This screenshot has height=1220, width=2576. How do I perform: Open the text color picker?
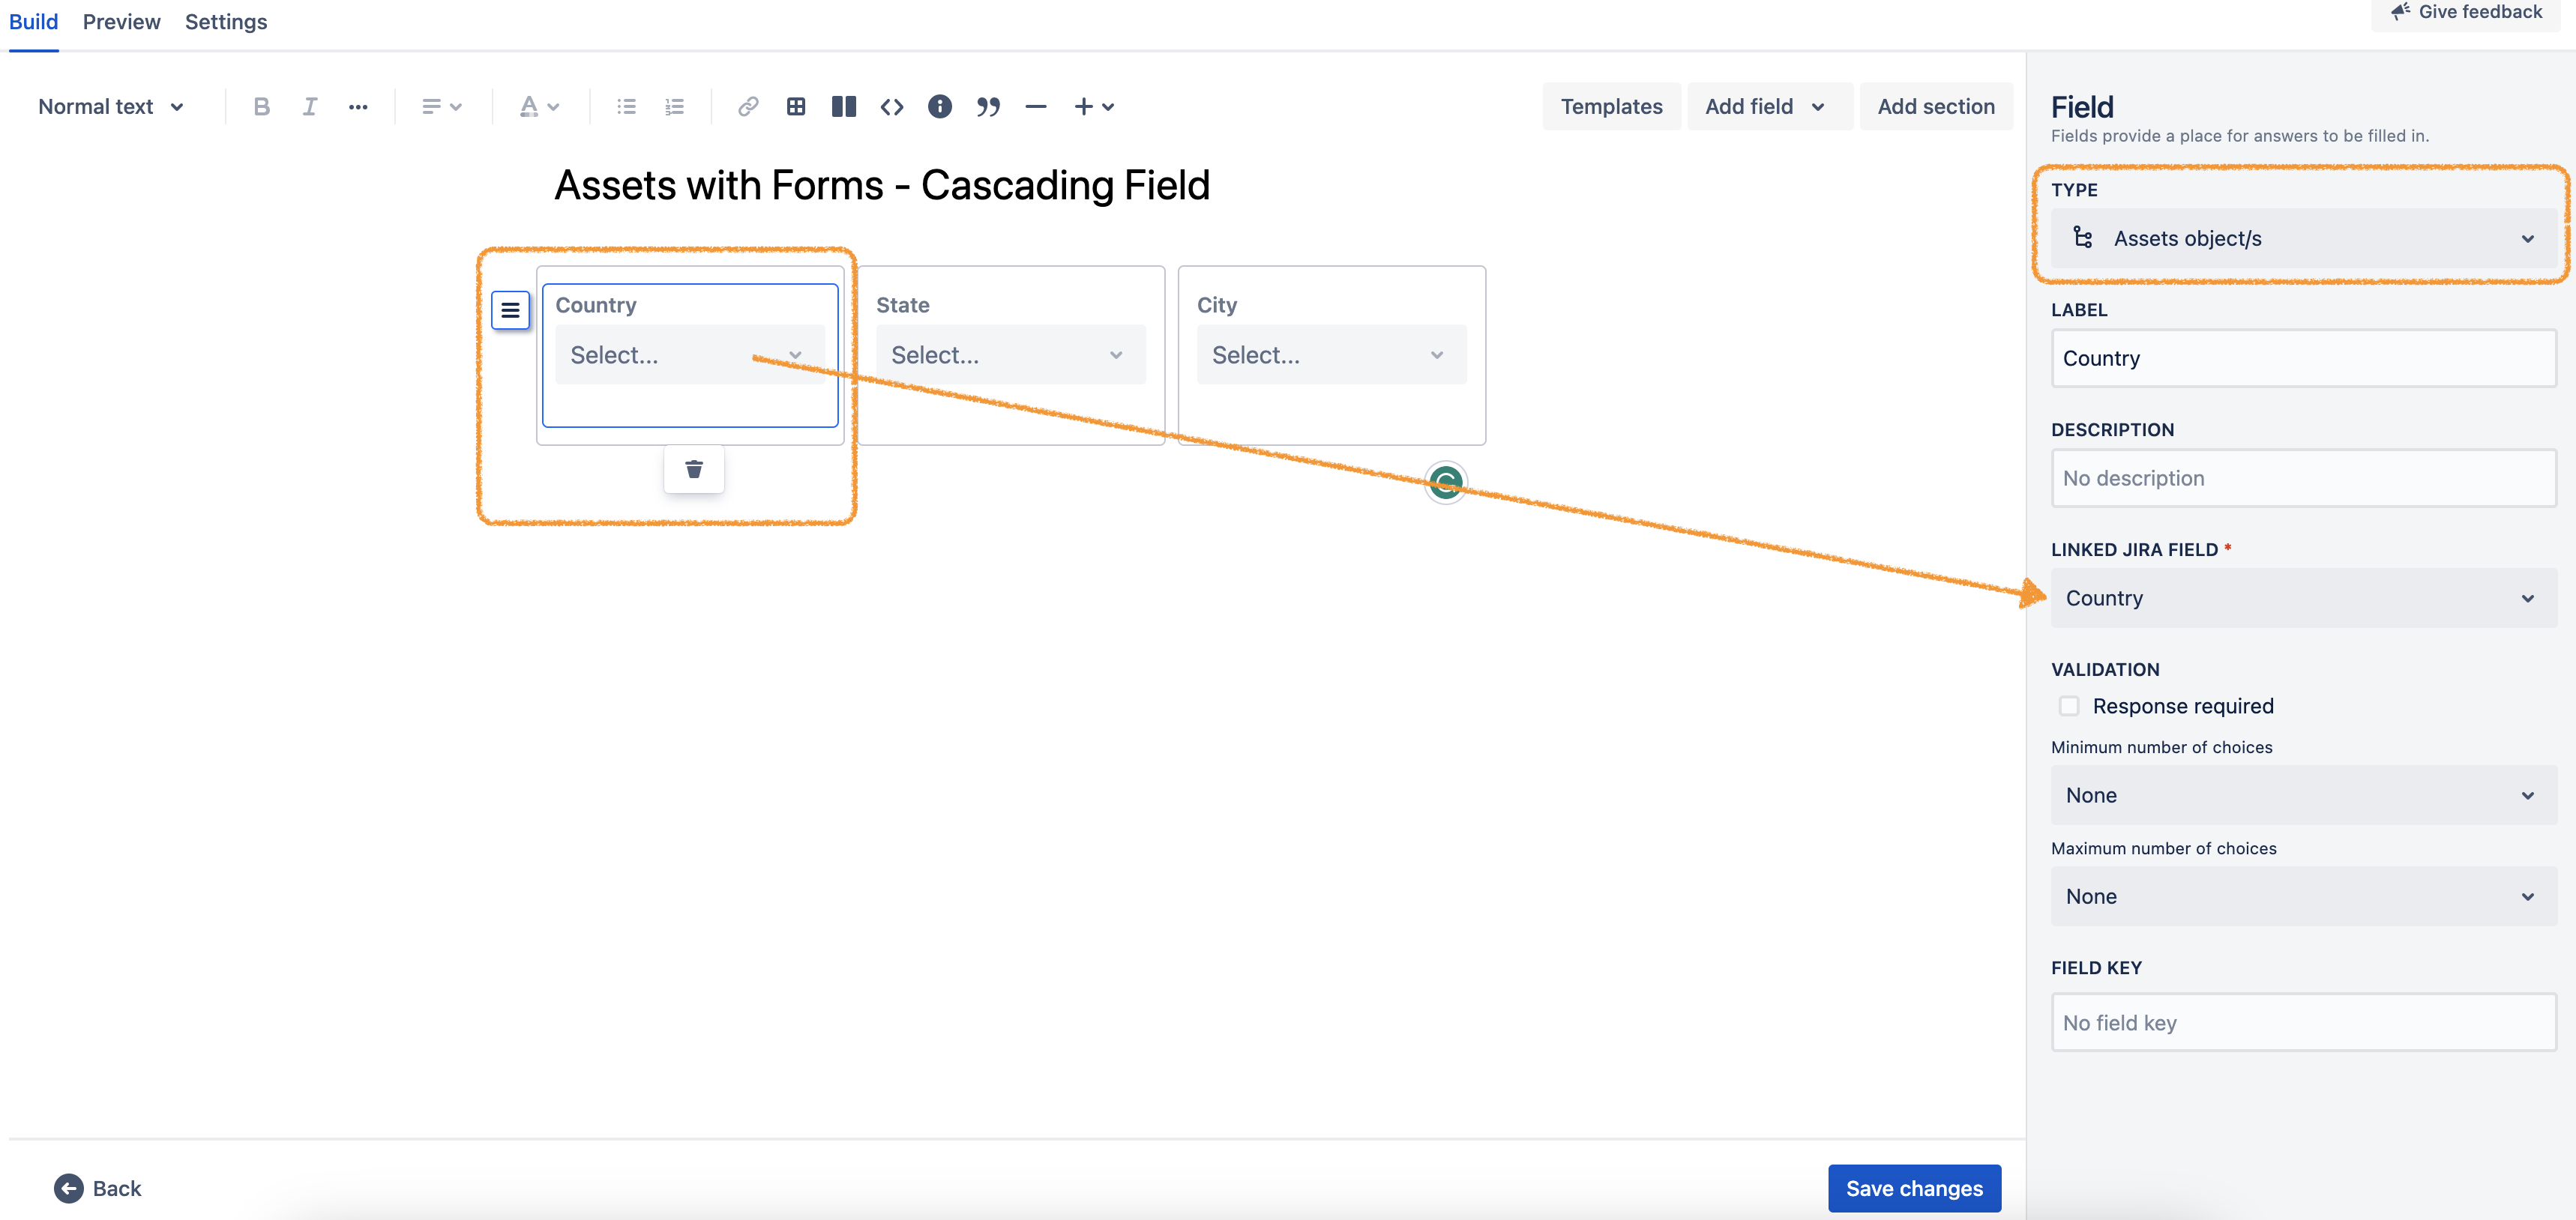click(539, 106)
